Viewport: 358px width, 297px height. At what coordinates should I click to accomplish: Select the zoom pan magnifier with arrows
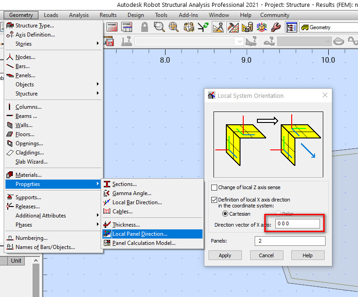[x=174, y=27]
